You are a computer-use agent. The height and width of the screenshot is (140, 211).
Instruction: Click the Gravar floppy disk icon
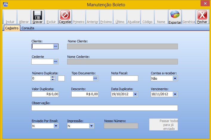(38, 15)
